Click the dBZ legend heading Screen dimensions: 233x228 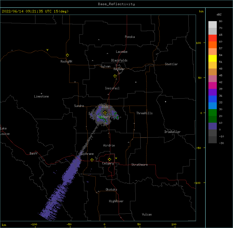219,15
